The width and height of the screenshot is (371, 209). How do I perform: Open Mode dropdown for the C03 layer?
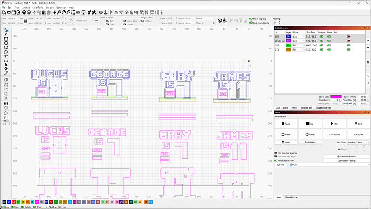298,45
